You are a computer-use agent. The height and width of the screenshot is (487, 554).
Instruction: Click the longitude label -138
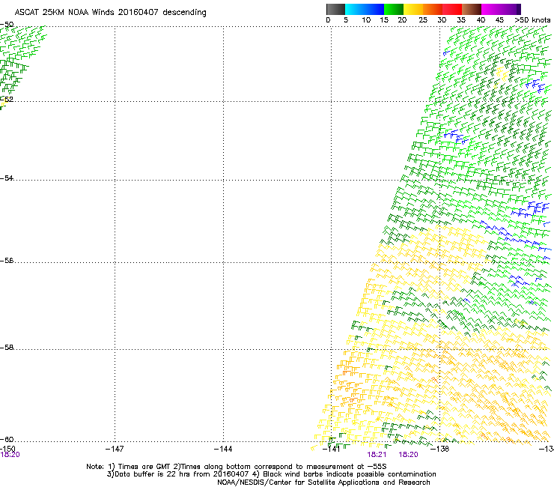point(439,449)
